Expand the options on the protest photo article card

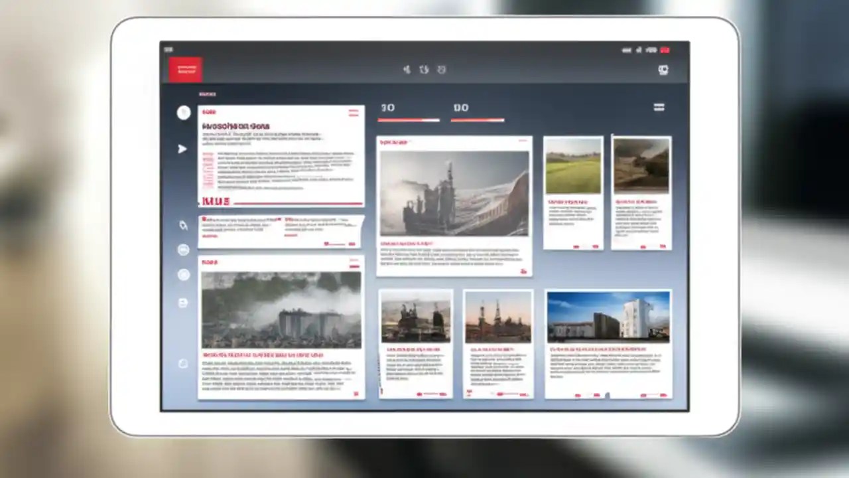[x=354, y=263]
